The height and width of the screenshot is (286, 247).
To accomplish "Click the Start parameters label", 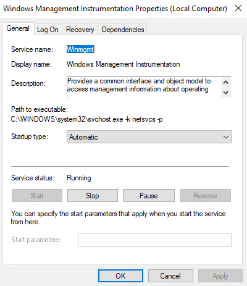I will click(36, 240).
